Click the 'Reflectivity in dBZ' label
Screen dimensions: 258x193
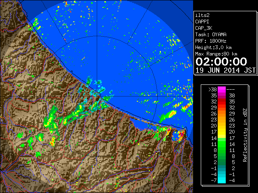[x=245, y=135]
